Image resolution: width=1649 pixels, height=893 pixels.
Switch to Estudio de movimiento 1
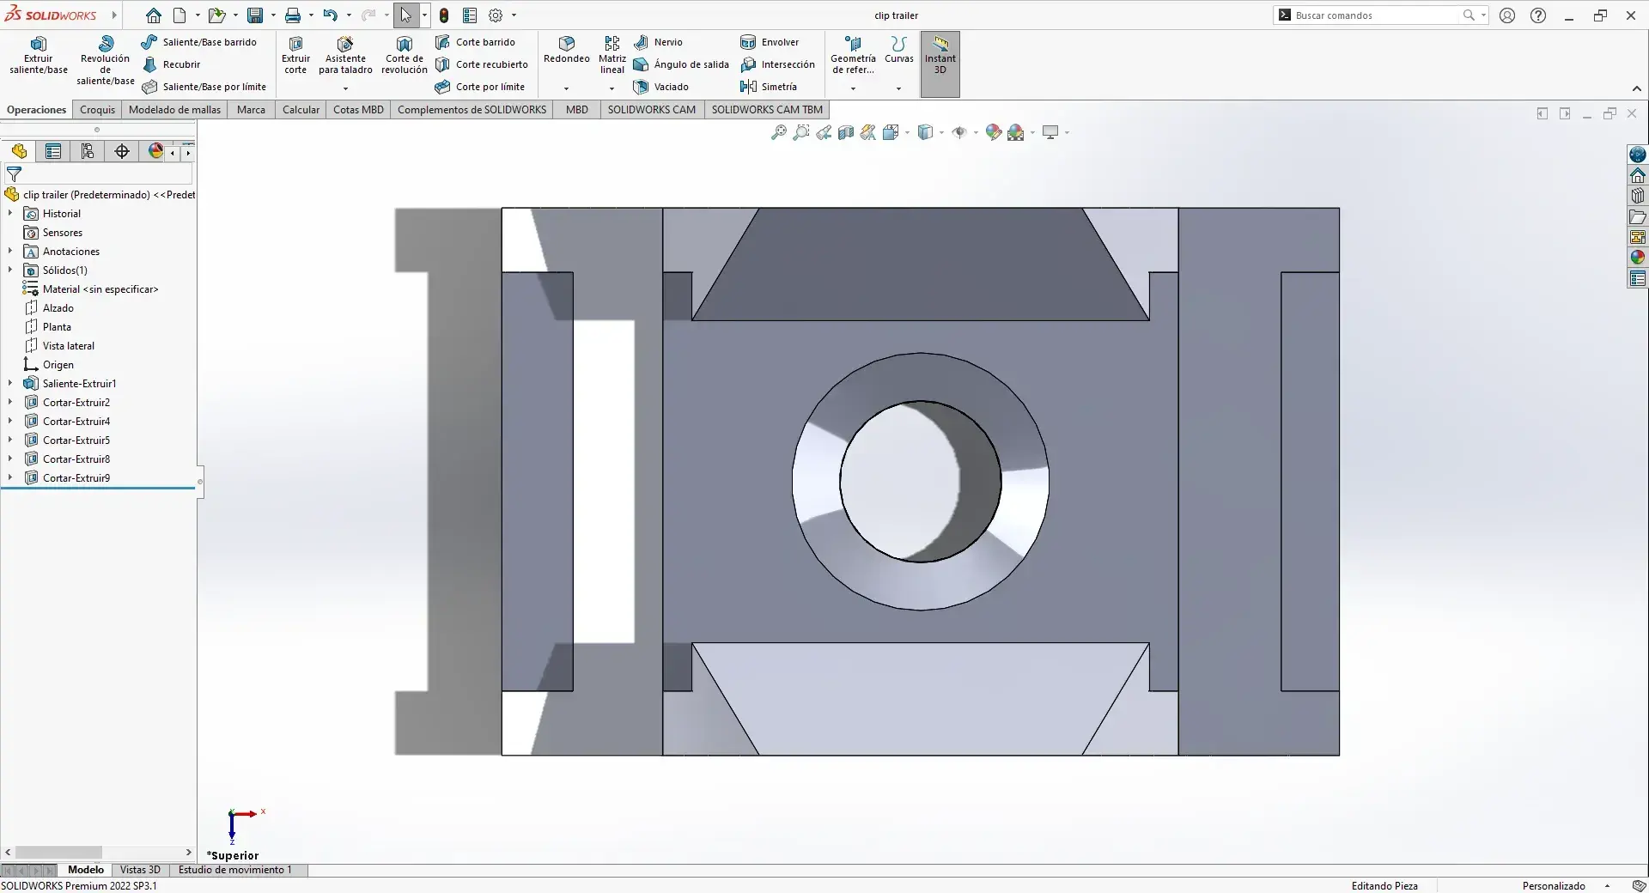coord(234,870)
